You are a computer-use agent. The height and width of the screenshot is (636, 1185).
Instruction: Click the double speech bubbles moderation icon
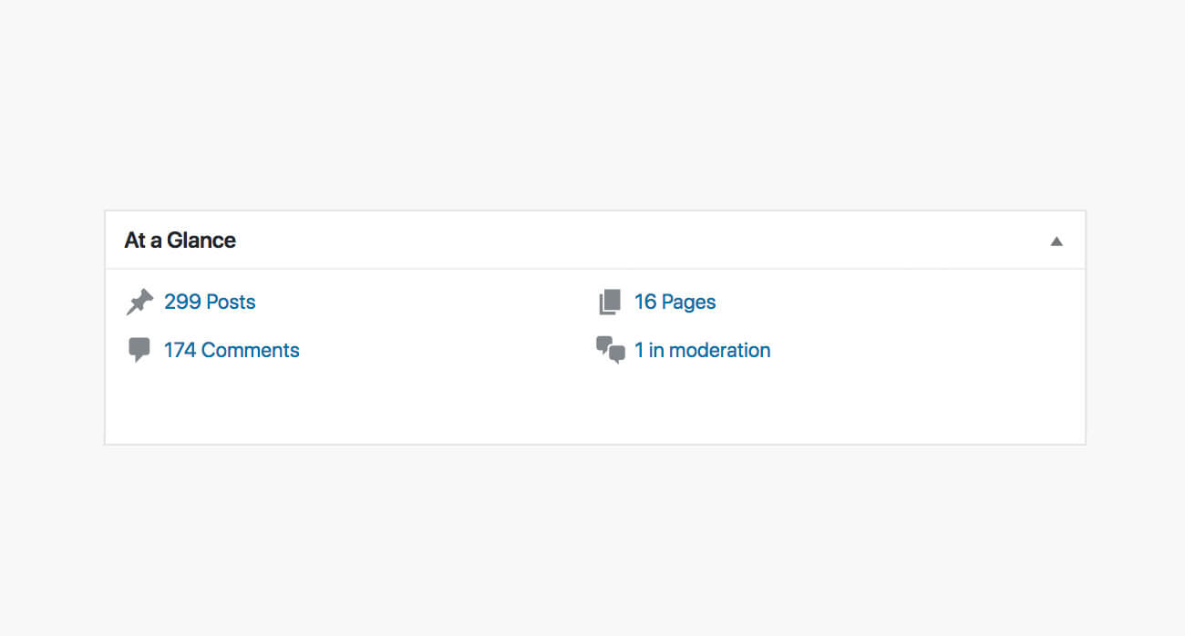pos(611,350)
